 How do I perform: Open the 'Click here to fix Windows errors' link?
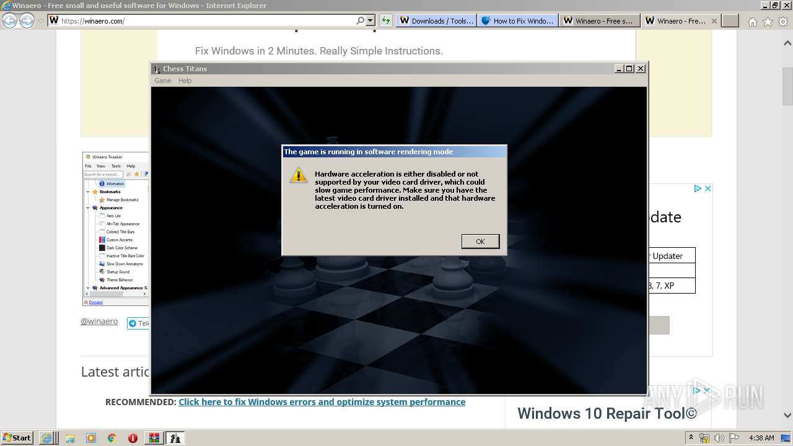point(322,402)
